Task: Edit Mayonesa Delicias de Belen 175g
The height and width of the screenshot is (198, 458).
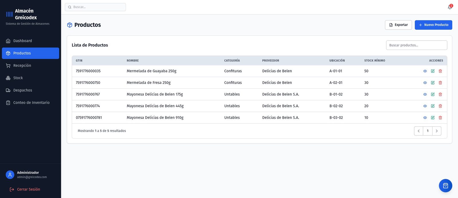Action: [x=433, y=94]
